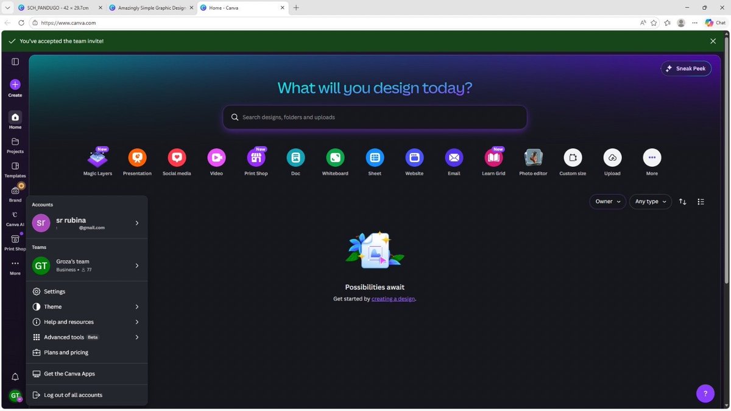Choose Custom size design

tap(573, 162)
